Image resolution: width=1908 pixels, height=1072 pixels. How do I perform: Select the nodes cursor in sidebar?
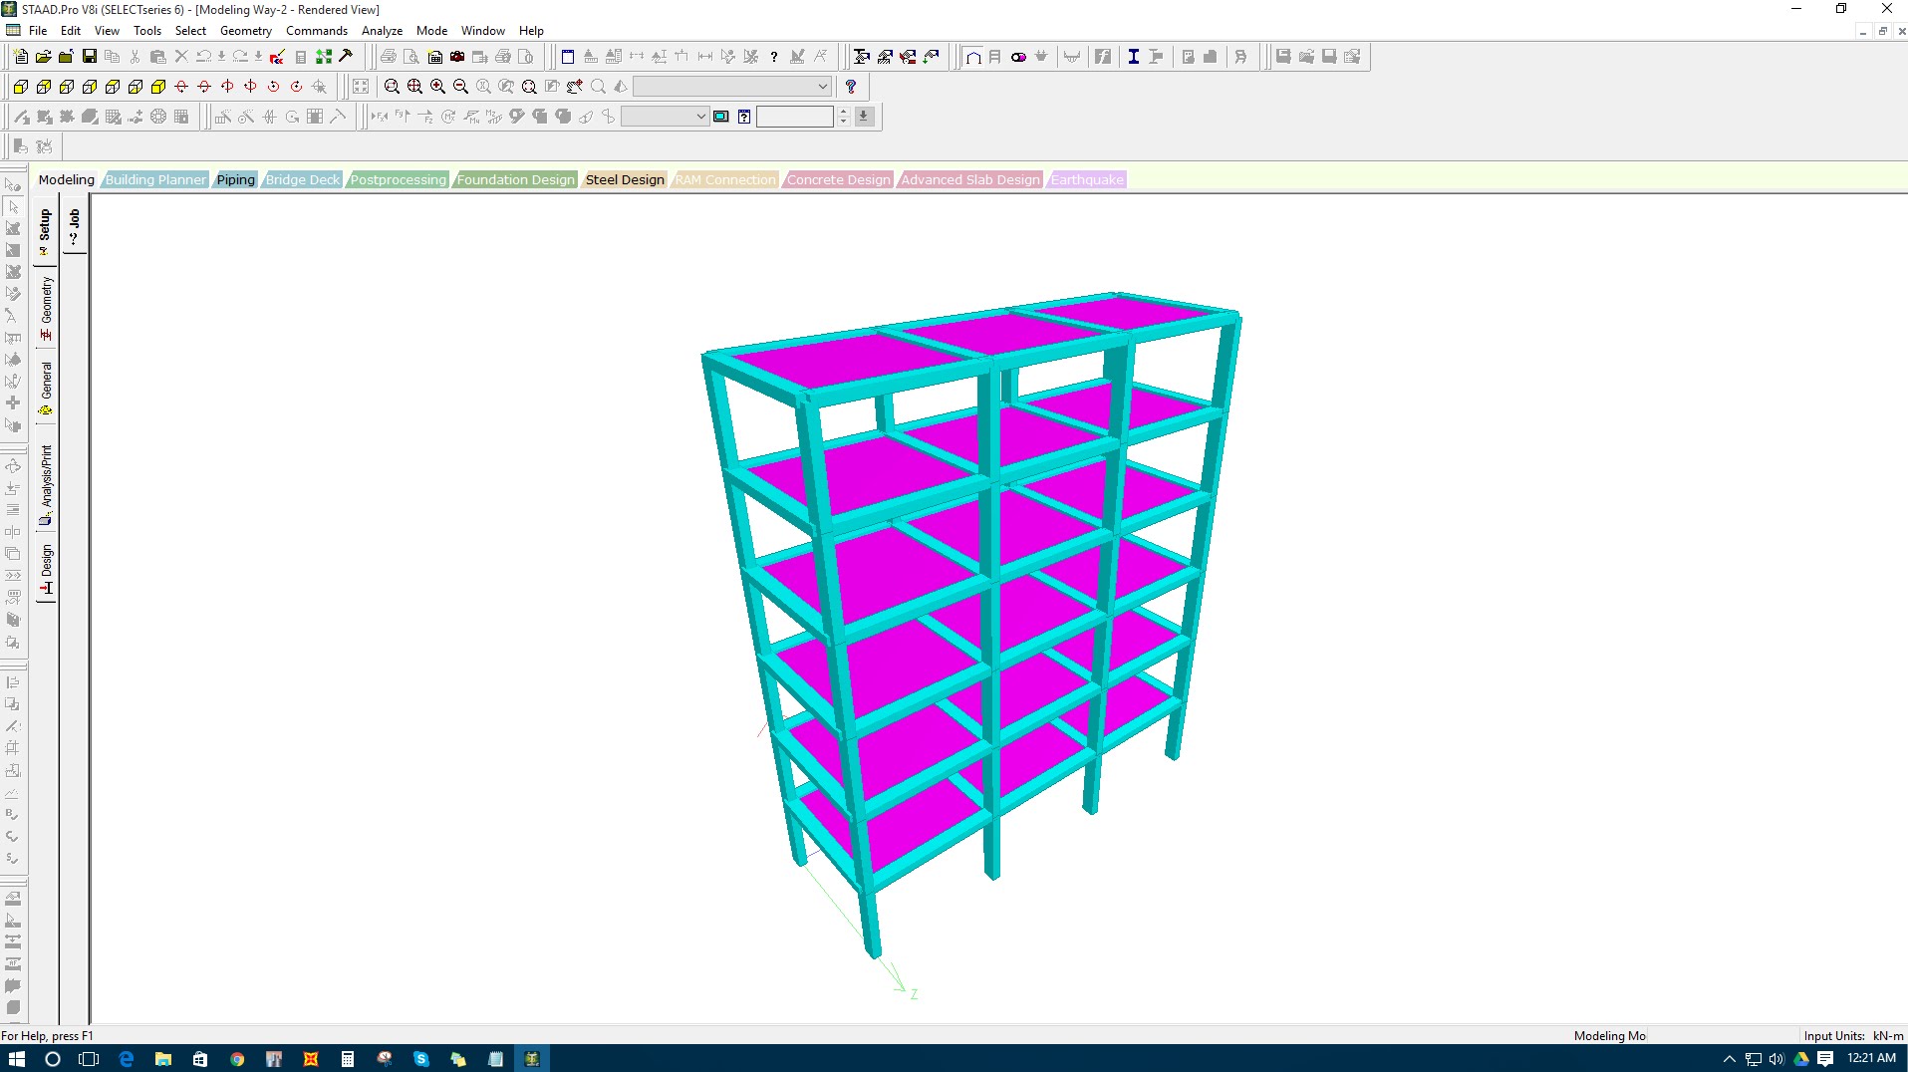[13, 184]
